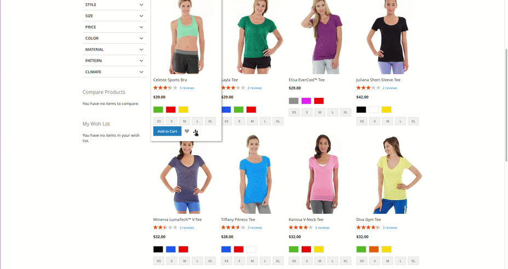Screen dimensions: 508x269
Task: Pick size S for Tiffany Fitness Tee
Action: pyautogui.click(x=239, y=261)
